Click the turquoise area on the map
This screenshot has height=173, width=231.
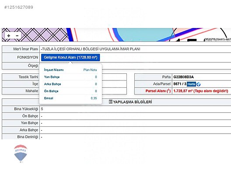pos(144,34)
